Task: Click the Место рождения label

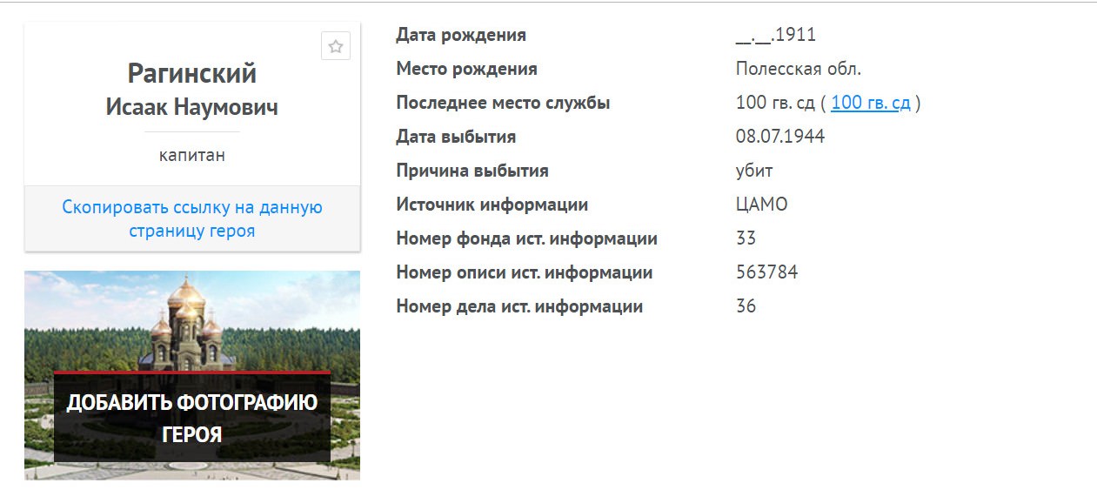Action: click(x=466, y=69)
